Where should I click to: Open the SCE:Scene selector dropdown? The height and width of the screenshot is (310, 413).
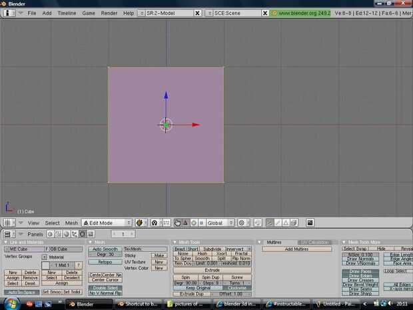point(209,13)
